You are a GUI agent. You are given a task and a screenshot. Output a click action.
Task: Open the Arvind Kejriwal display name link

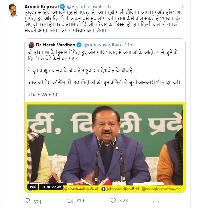[41, 7]
